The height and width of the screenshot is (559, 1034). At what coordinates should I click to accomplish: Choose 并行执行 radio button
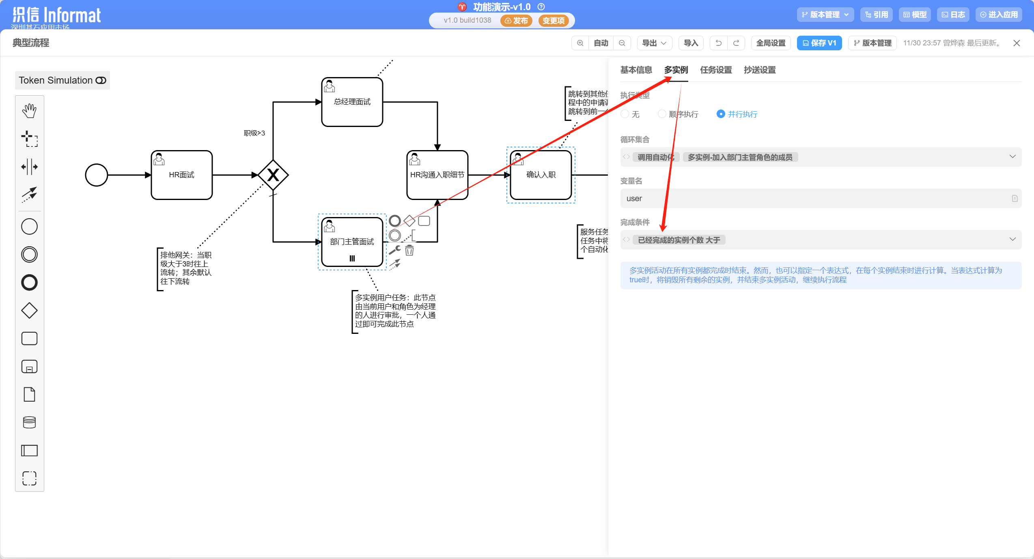(x=721, y=114)
